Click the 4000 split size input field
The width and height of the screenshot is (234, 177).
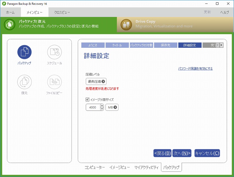click(93, 107)
